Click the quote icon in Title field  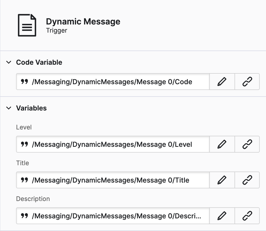24,180
